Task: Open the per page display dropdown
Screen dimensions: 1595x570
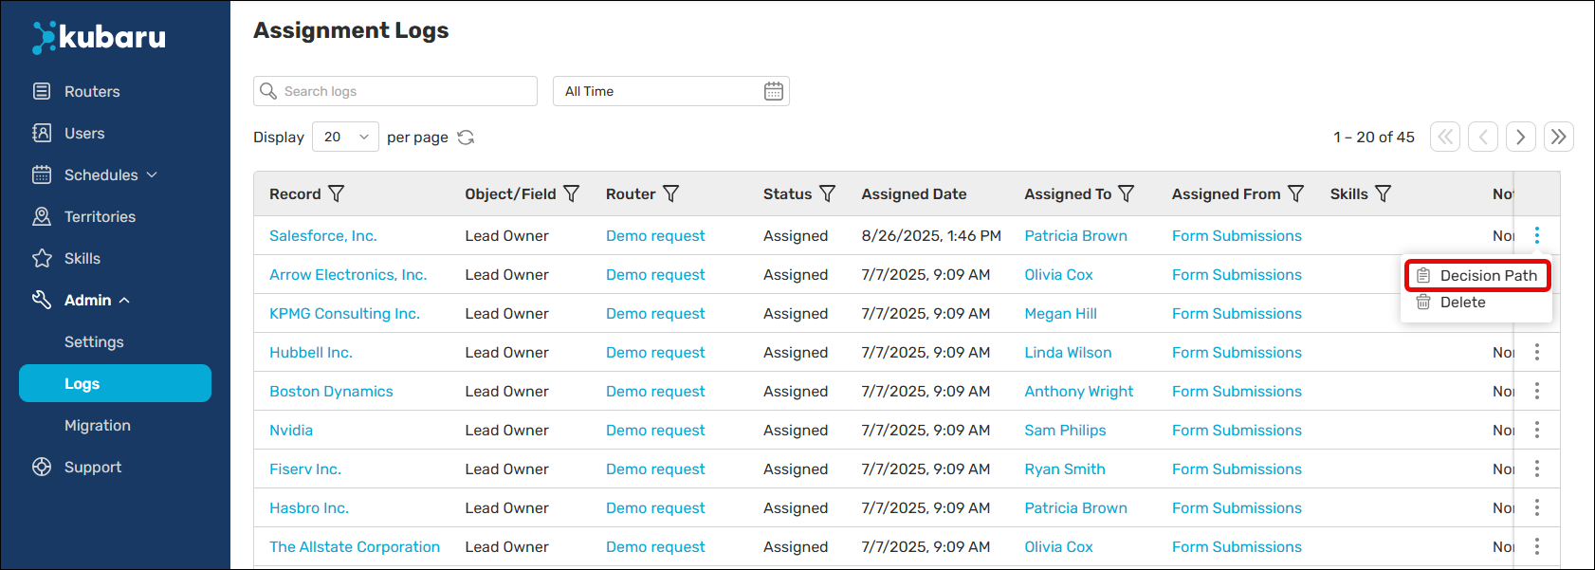Action: pos(345,137)
